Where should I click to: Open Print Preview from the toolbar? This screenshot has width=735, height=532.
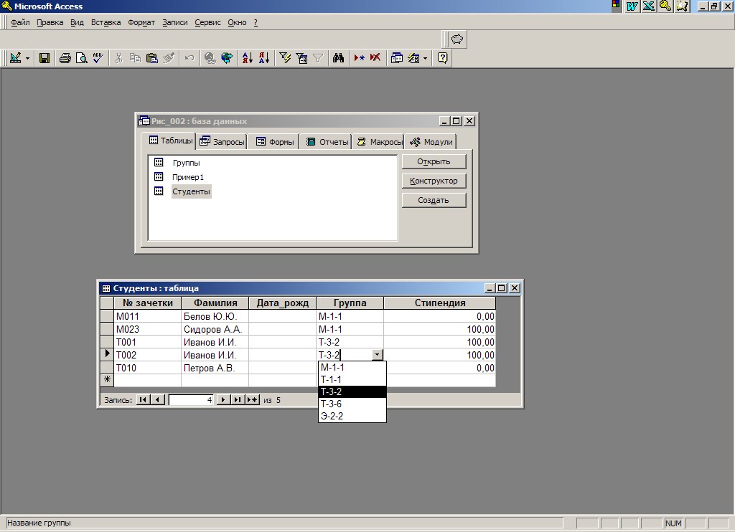click(82, 58)
